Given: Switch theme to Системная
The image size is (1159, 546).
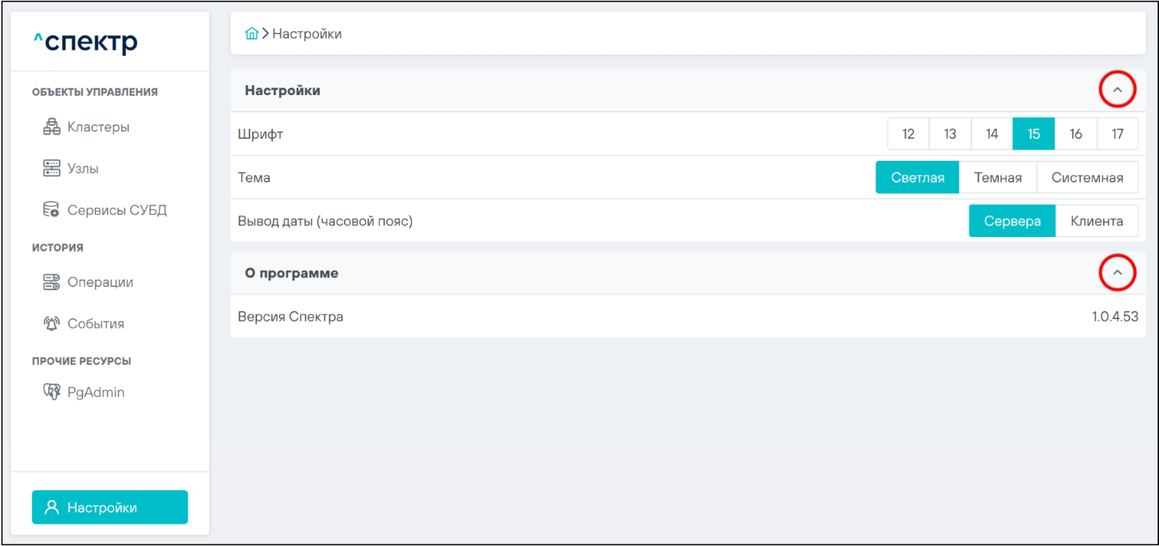Looking at the screenshot, I should click(x=1087, y=178).
